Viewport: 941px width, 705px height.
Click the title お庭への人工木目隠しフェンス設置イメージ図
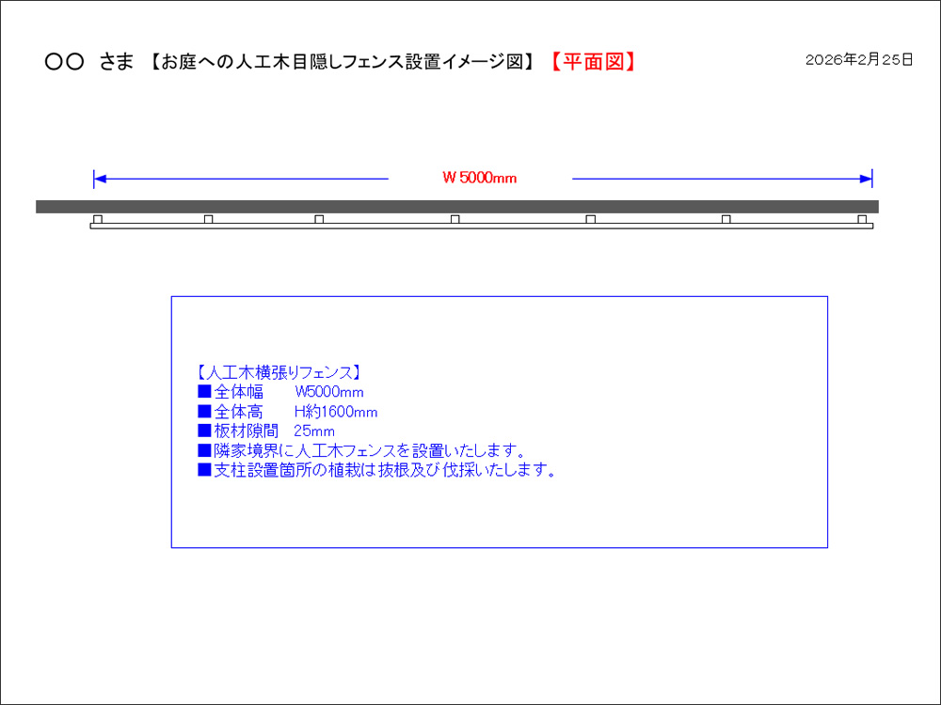(343, 62)
